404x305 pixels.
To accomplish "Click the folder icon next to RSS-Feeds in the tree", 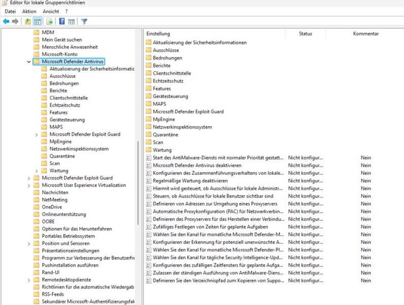I will [37, 294].
